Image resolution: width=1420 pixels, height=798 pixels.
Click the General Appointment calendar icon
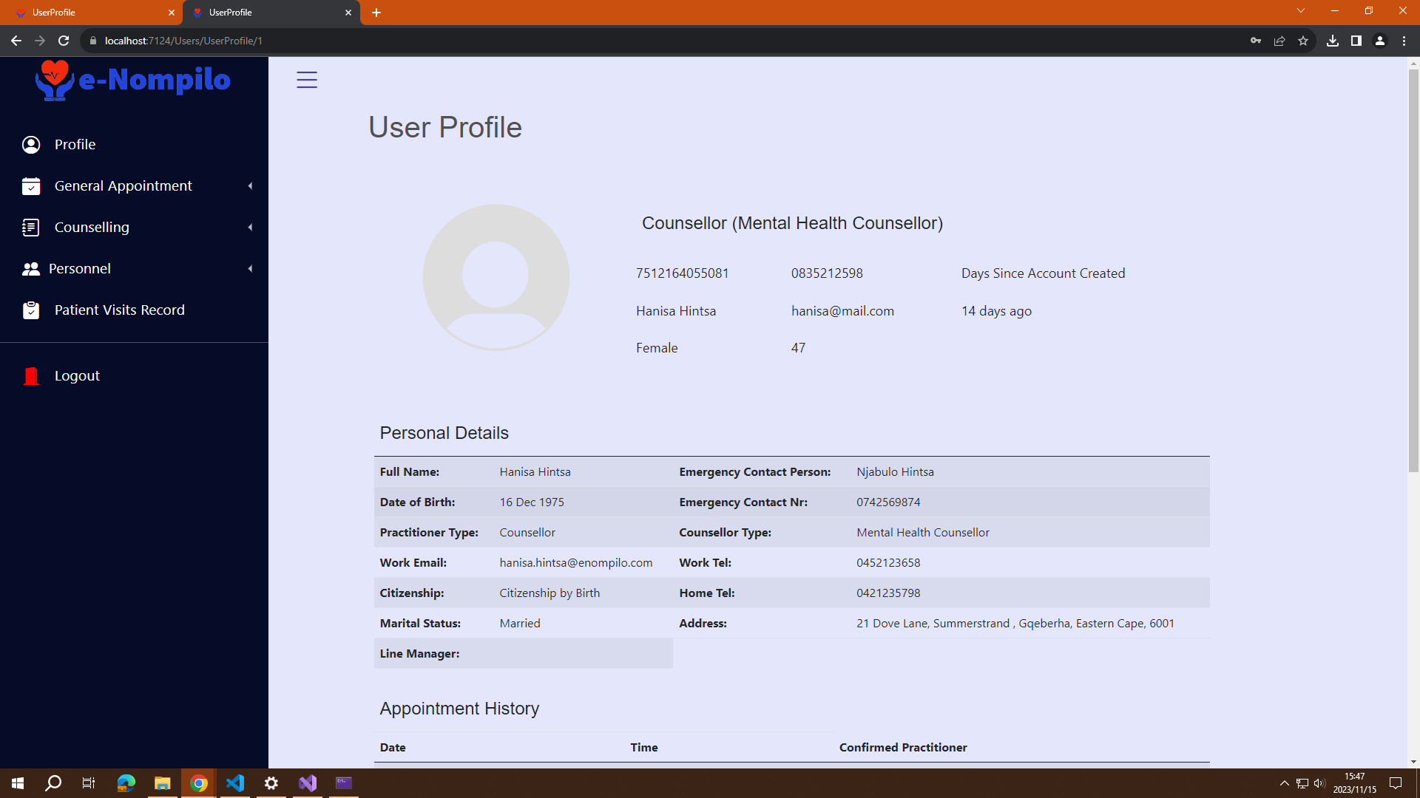(31, 186)
